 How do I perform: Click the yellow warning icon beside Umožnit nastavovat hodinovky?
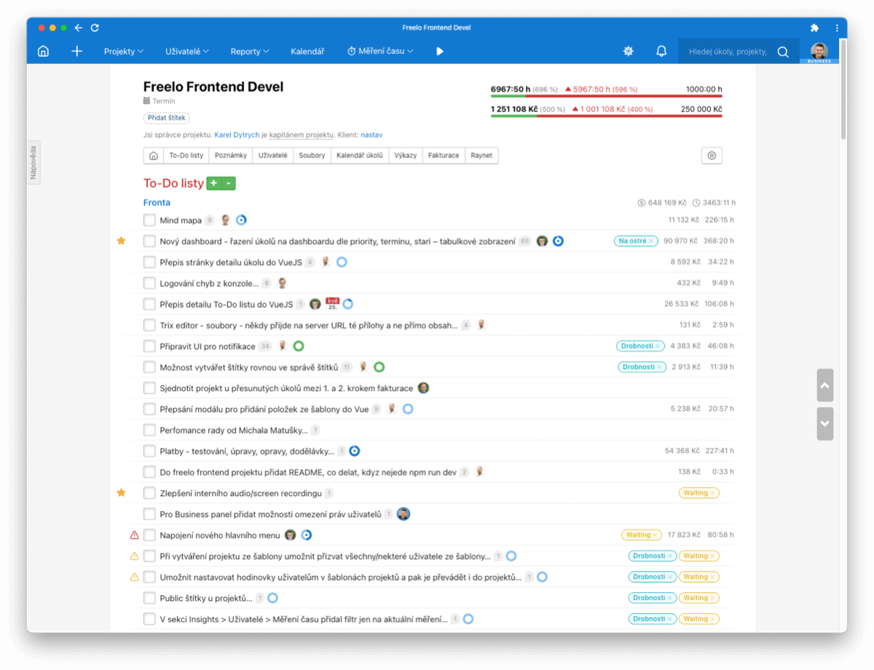tap(134, 577)
